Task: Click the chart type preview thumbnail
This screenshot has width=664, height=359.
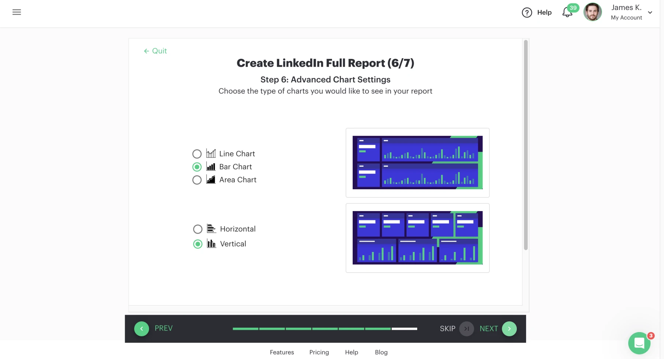Action: (x=418, y=163)
